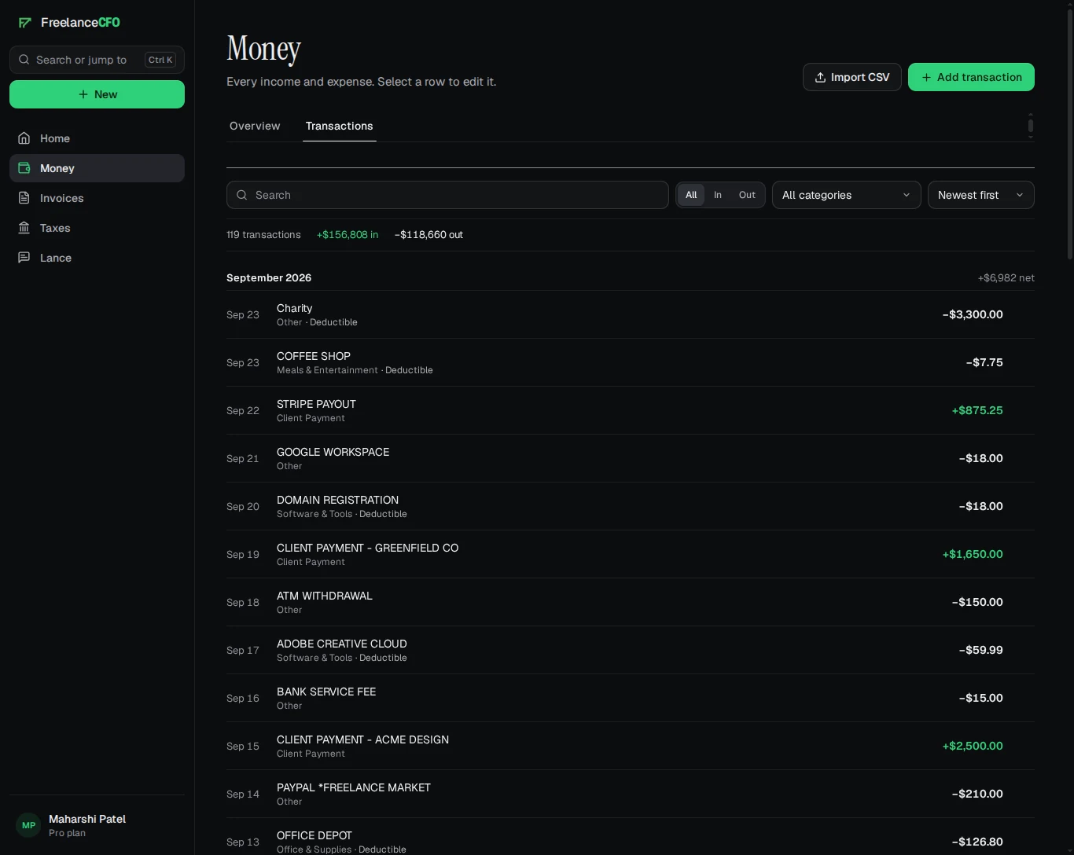1074x855 pixels.
Task: Select the Money wallet icon in sidebar
Action: coord(24,168)
